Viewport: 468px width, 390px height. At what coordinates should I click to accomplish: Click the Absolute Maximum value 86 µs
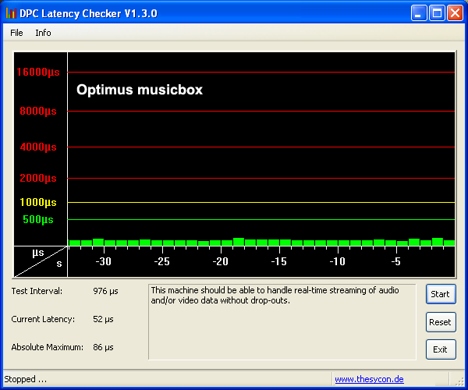click(x=103, y=347)
